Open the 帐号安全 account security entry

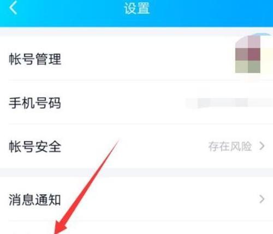point(136,146)
